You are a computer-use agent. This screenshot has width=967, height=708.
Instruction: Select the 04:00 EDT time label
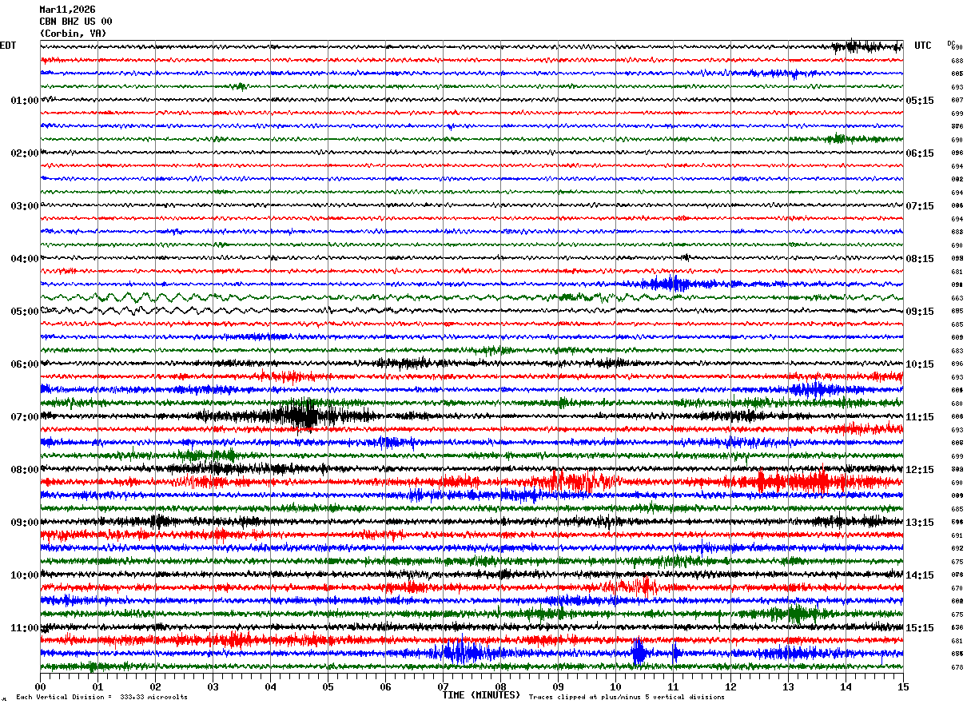coord(25,259)
